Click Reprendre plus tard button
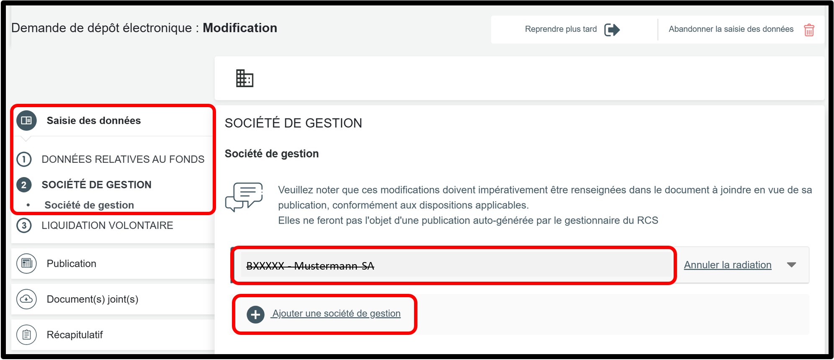This screenshot has width=834, height=360. (561, 29)
